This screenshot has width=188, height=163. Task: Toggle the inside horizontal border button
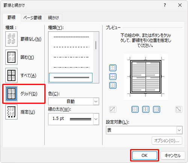(113, 77)
